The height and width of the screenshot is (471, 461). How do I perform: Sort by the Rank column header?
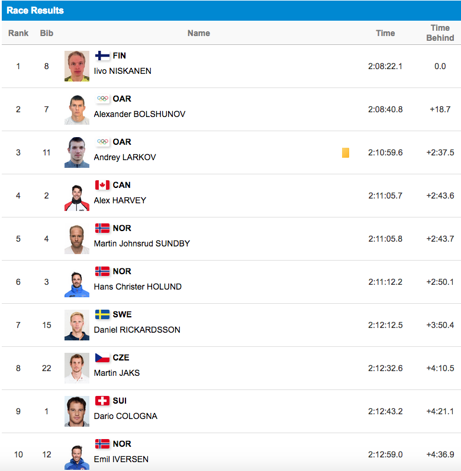tap(18, 33)
